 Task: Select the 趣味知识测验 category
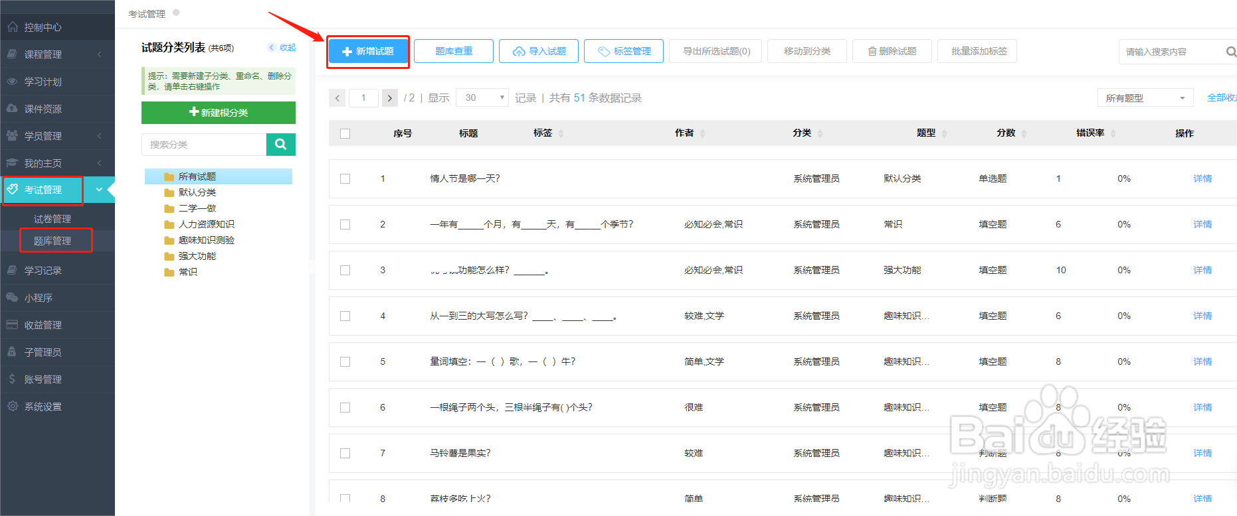[x=207, y=240]
